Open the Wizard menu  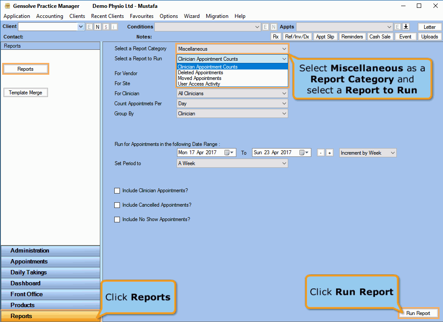pyautogui.click(x=191, y=16)
